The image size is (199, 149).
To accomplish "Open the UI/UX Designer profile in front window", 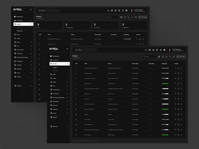I will [x=176, y=50].
